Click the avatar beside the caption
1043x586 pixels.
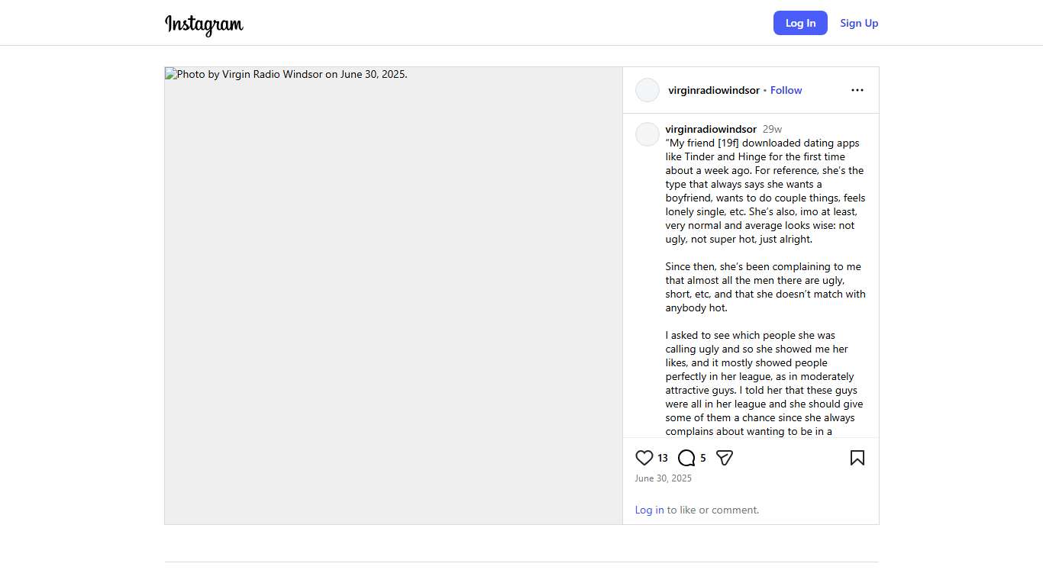click(647, 134)
